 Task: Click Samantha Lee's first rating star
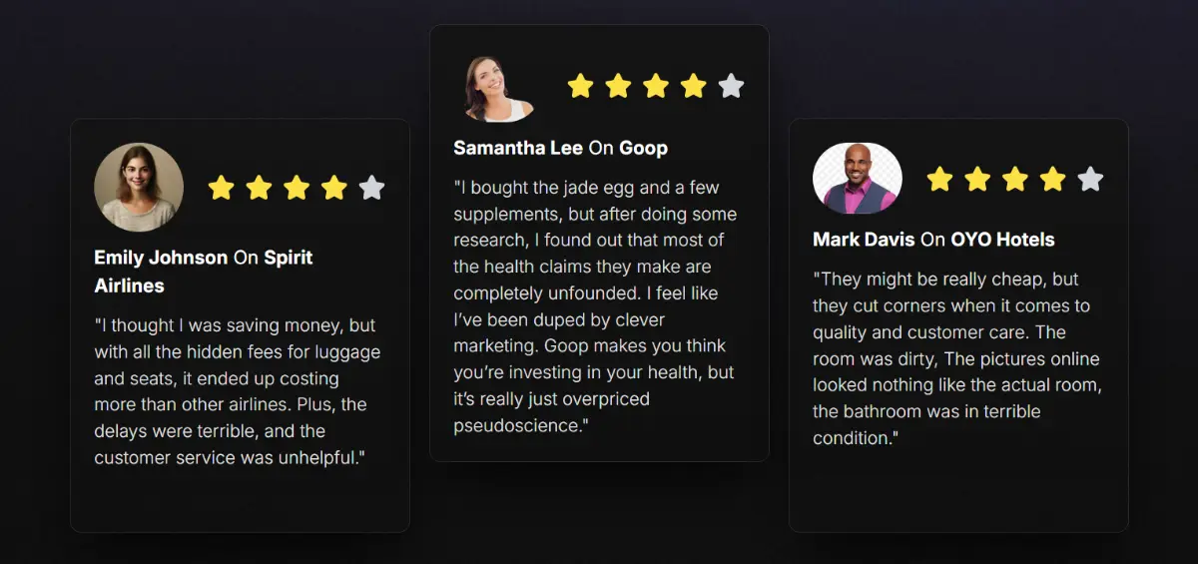580,86
